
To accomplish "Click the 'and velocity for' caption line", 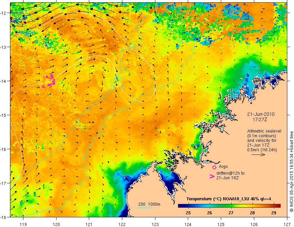I will (262, 141).
